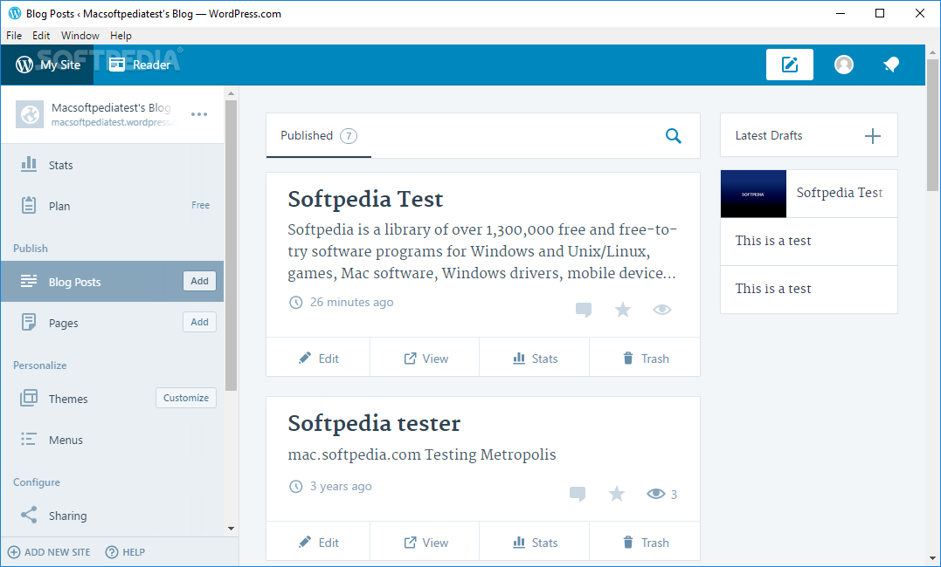Image resolution: width=941 pixels, height=567 pixels.
Task: Open the Softpedia Test post title
Action: click(365, 199)
